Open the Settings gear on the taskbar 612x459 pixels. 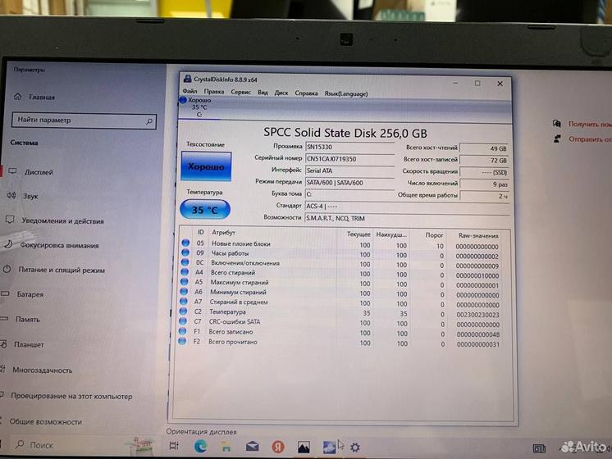(354, 448)
